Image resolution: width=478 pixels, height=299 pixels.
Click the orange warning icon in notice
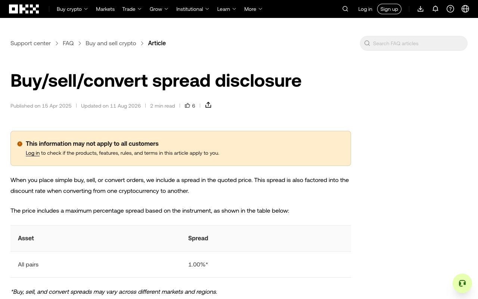click(x=20, y=144)
